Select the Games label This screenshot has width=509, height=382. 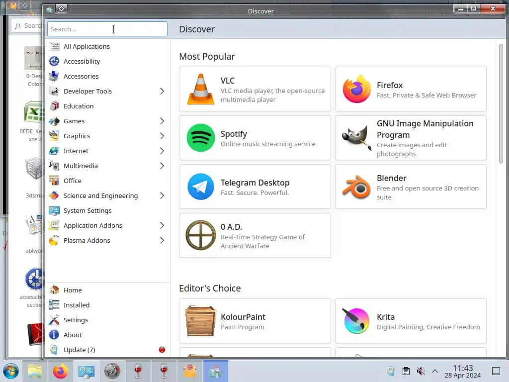pyautogui.click(x=74, y=121)
